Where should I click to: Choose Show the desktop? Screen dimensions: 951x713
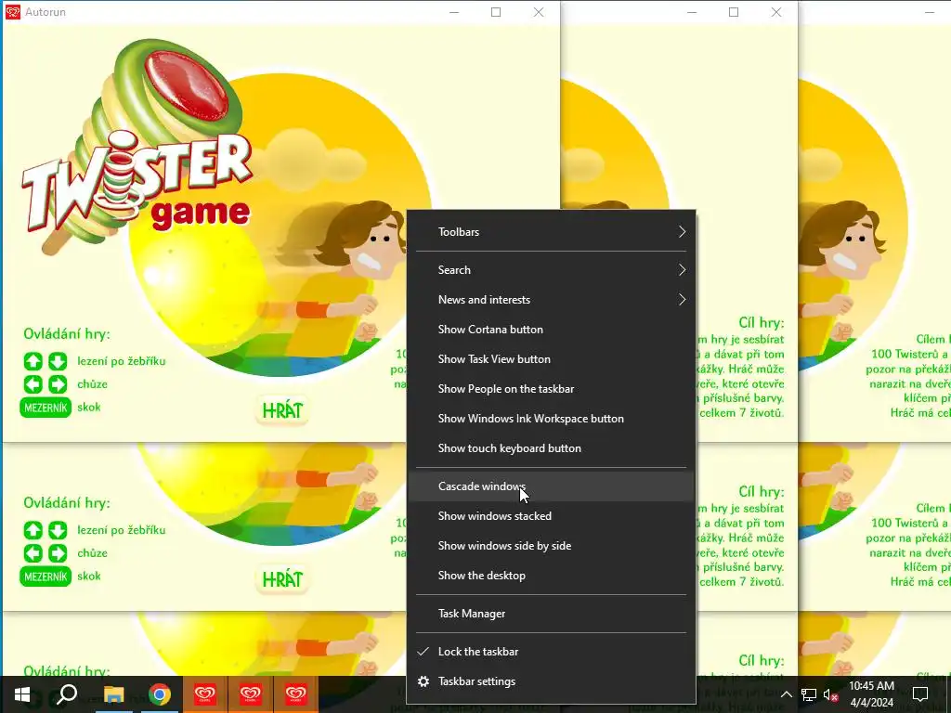tap(552, 576)
